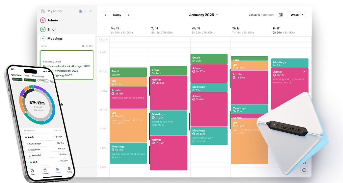Open Thursday's QA 0h 26m entry
Screen dimensions: 343x183
[x=250, y=65]
